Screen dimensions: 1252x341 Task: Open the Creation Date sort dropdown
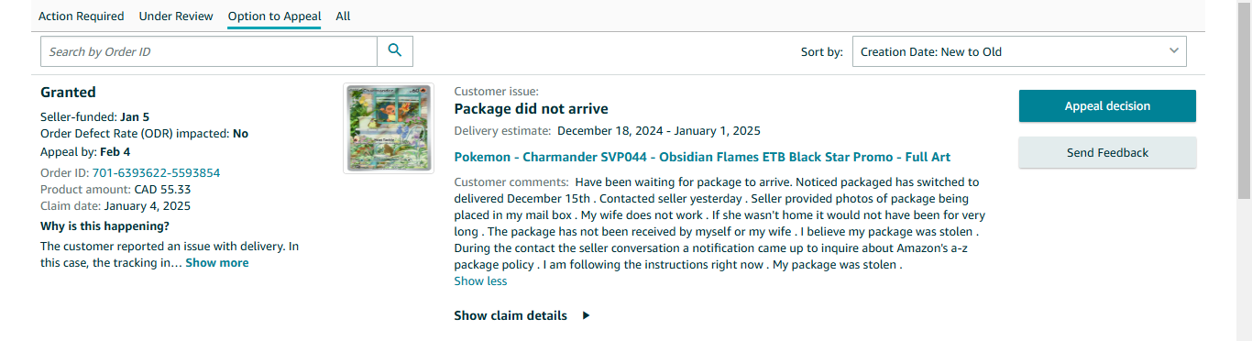(1019, 51)
